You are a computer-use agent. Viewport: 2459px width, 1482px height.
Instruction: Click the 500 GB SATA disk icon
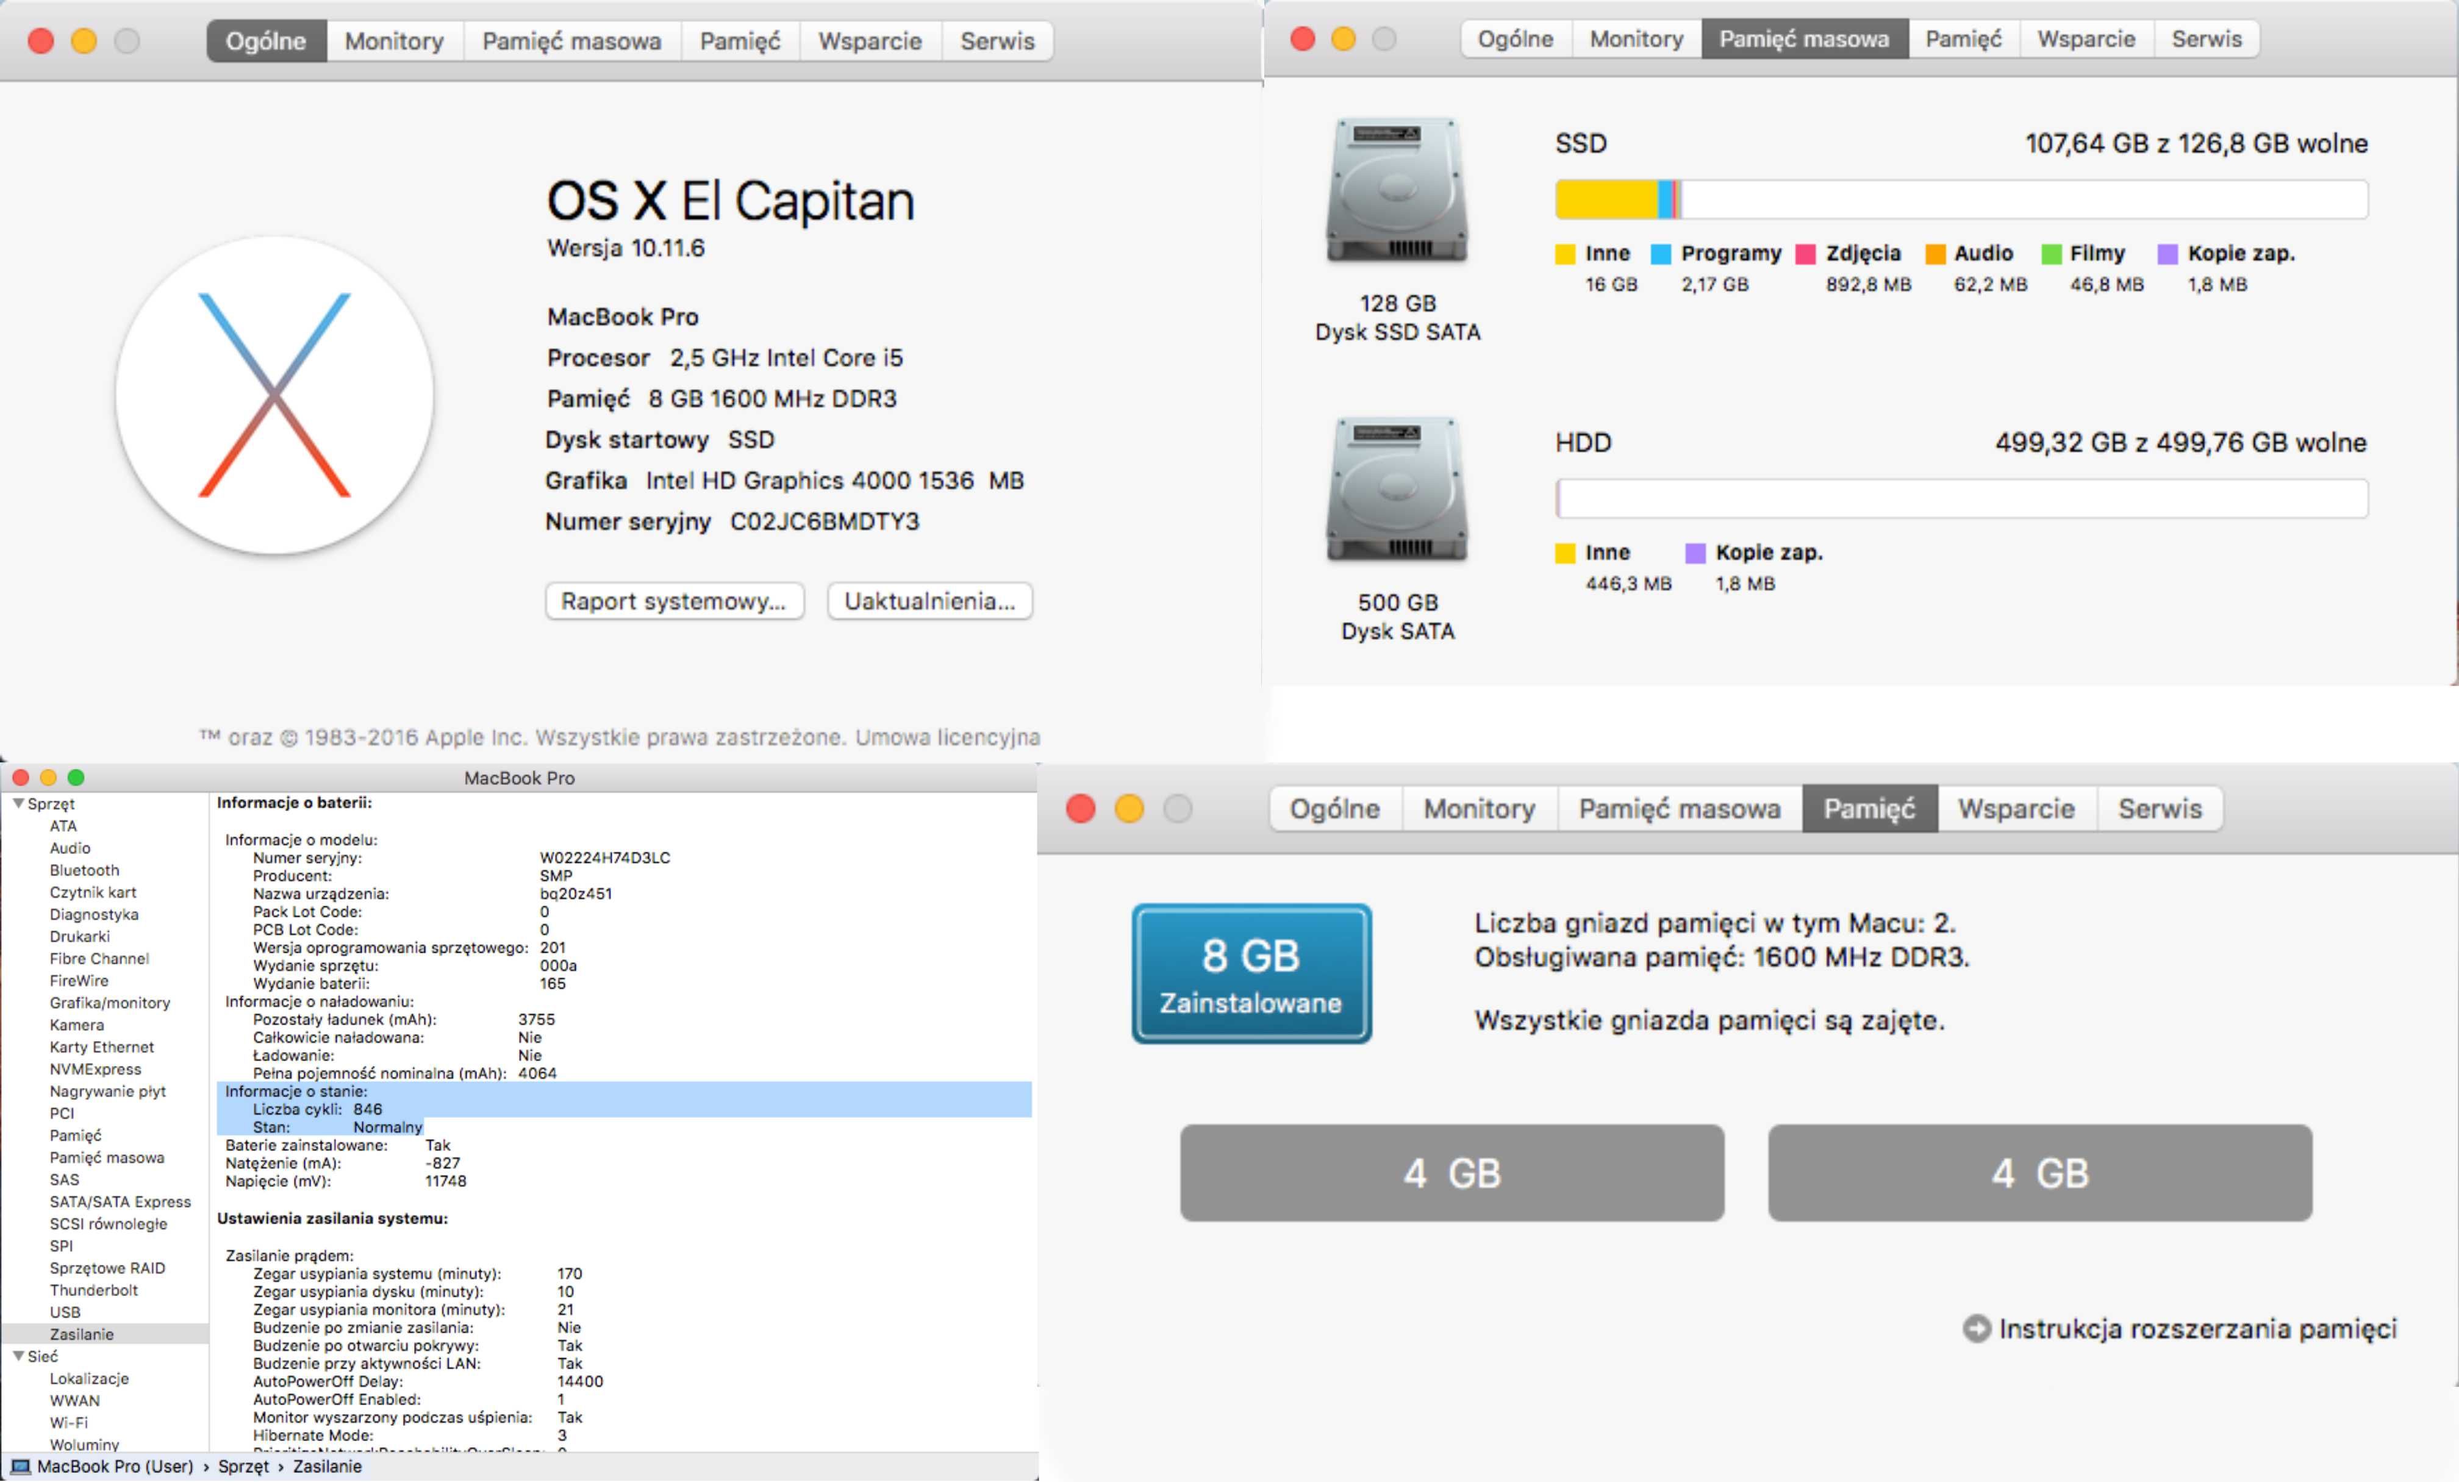point(1396,489)
